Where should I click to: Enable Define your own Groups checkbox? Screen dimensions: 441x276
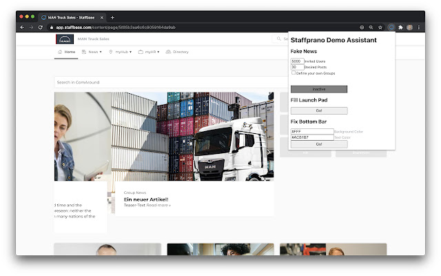[x=294, y=72]
